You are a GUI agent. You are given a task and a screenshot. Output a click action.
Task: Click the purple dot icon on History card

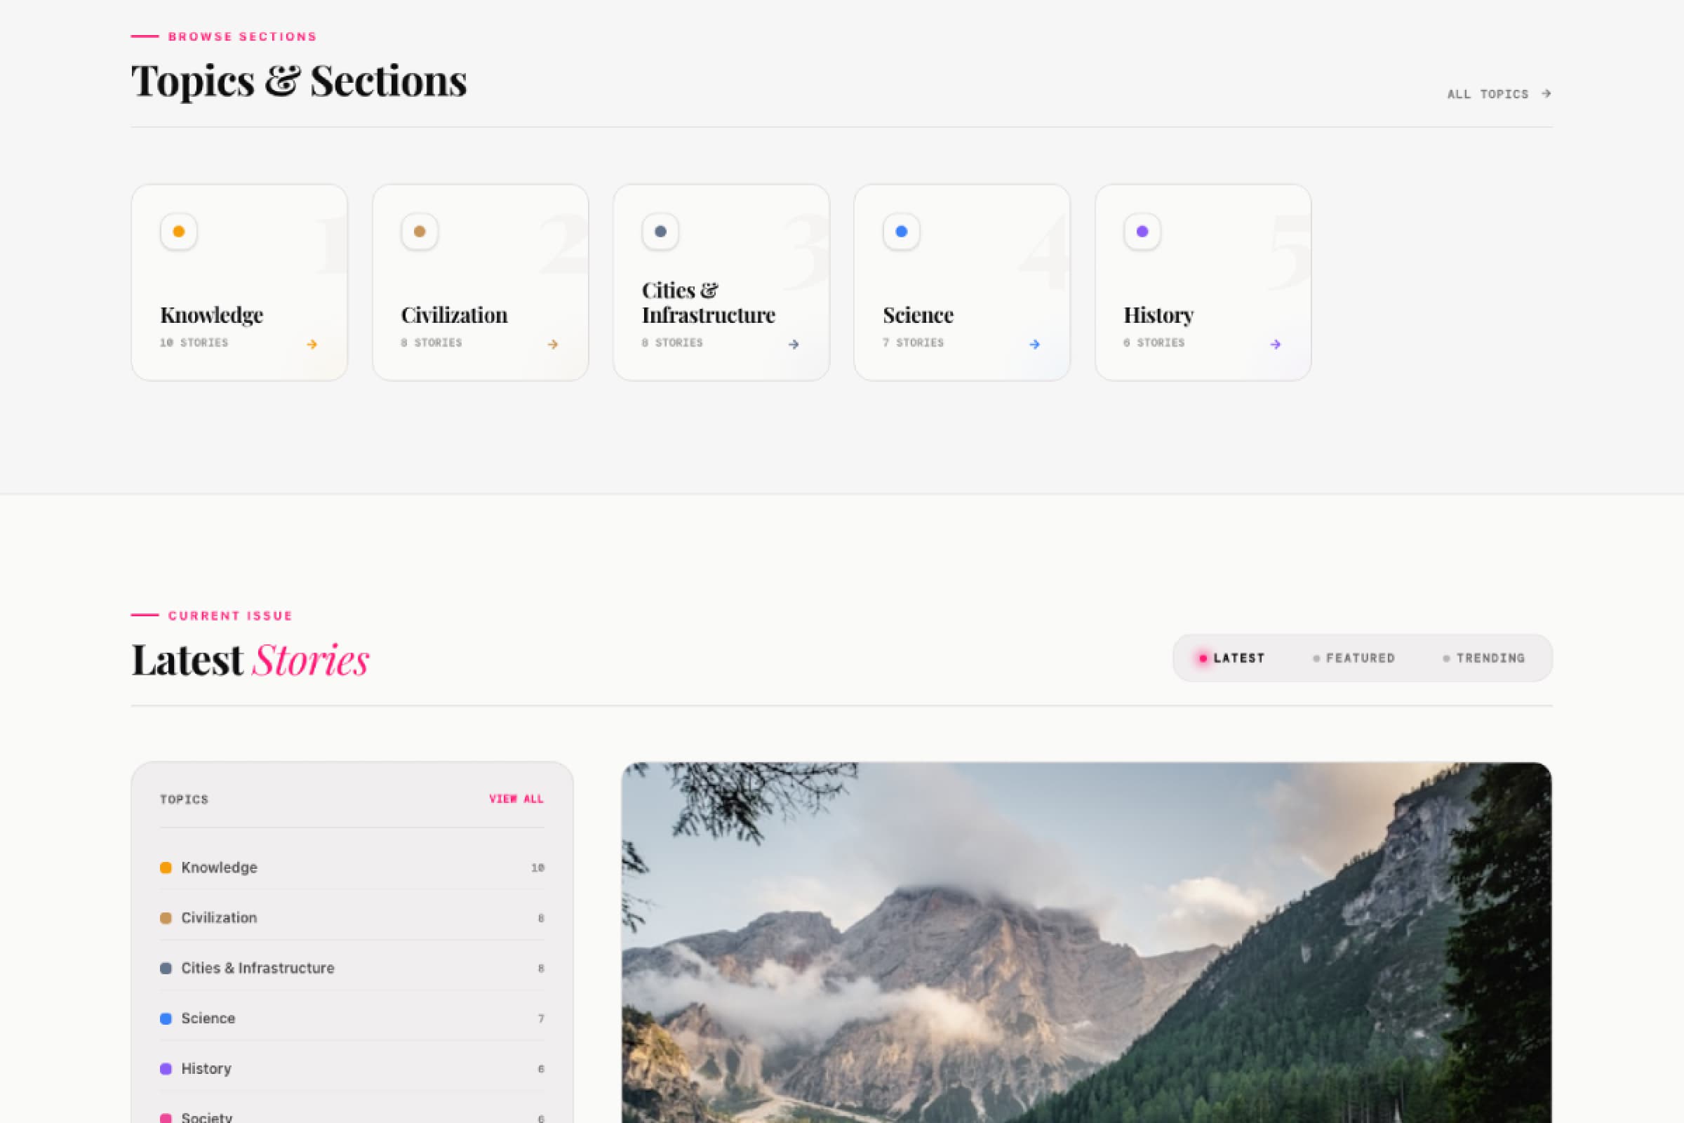click(x=1142, y=232)
